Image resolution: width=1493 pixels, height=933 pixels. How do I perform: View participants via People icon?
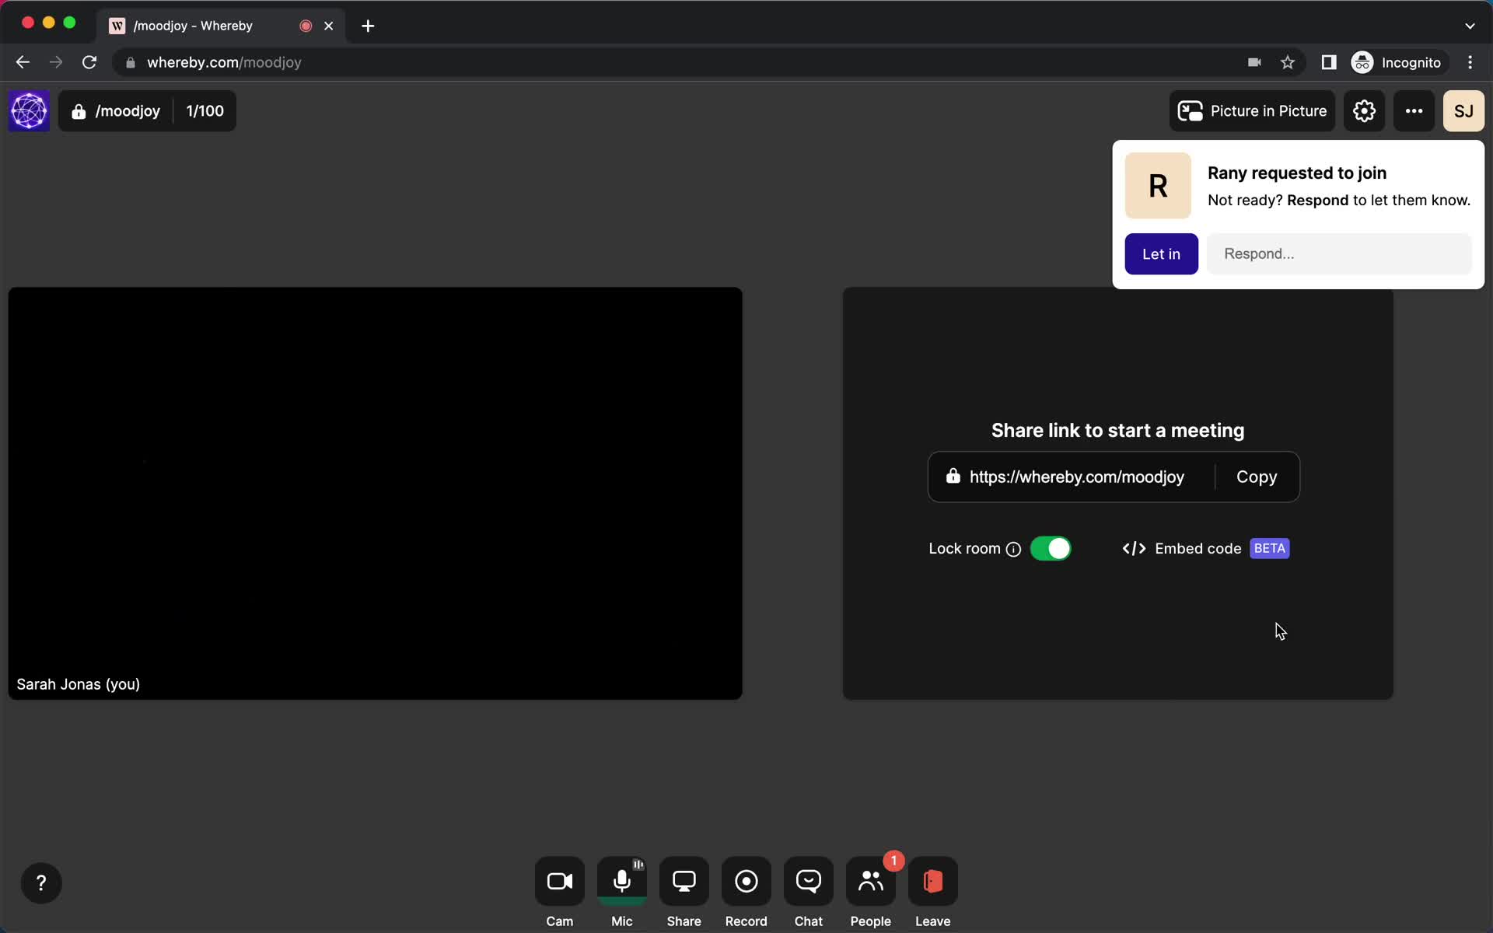pyautogui.click(x=871, y=882)
